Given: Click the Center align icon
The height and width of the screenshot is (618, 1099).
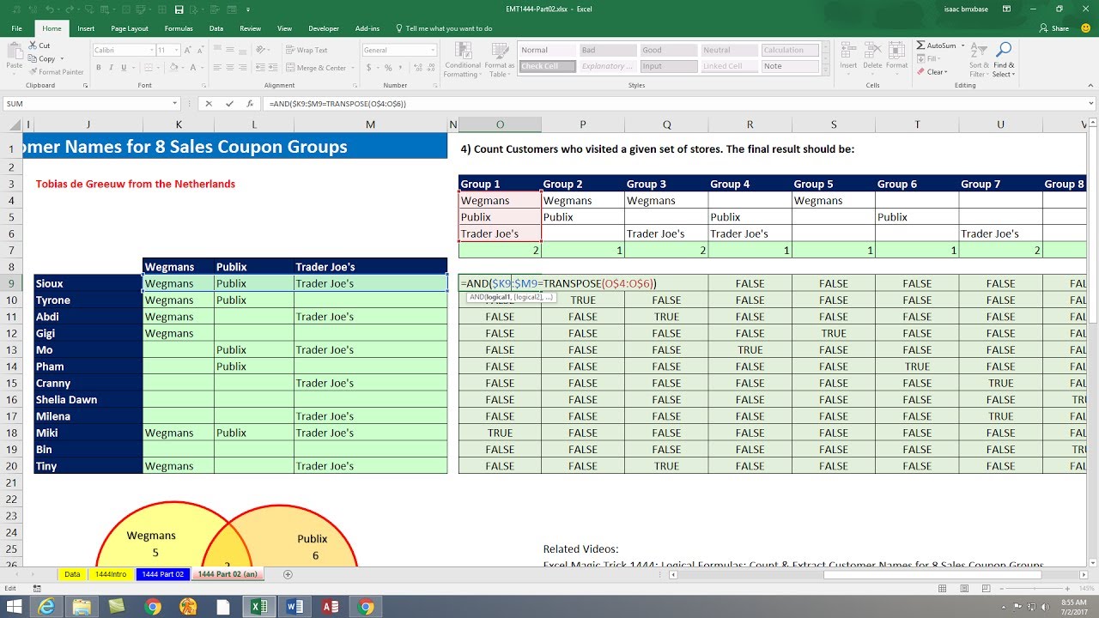Looking at the screenshot, I should coord(229,68).
